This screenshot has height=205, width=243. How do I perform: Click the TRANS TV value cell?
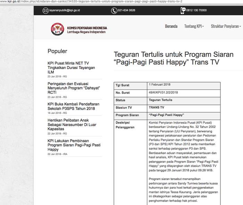pyautogui.click(x=184, y=108)
